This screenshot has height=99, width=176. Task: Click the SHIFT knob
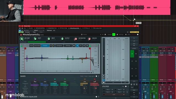[x=35, y=39]
